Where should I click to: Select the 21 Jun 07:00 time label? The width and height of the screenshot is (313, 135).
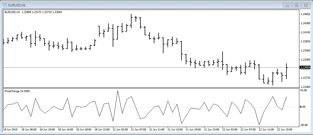pos(139,130)
